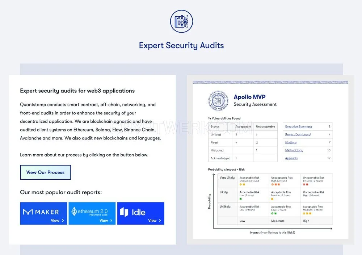Open the Methodology link in report
Viewport: 362px width, 255px height.
(x=294, y=150)
